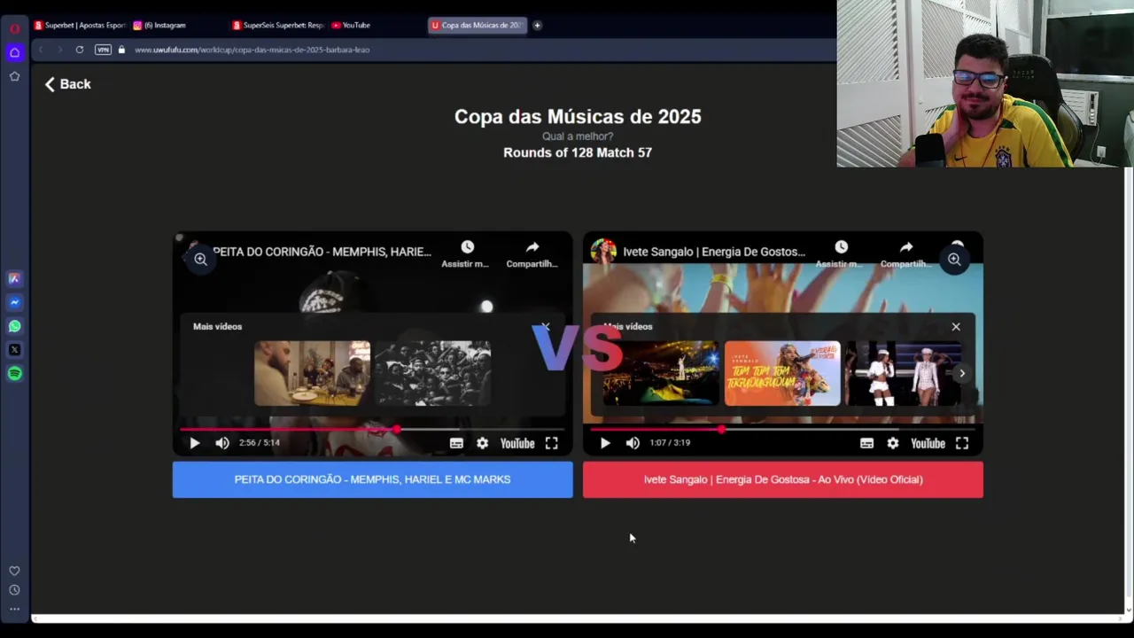The height and width of the screenshot is (638, 1134).
Task: Open Spotify in the sidebar
Action: pos(15,373)
